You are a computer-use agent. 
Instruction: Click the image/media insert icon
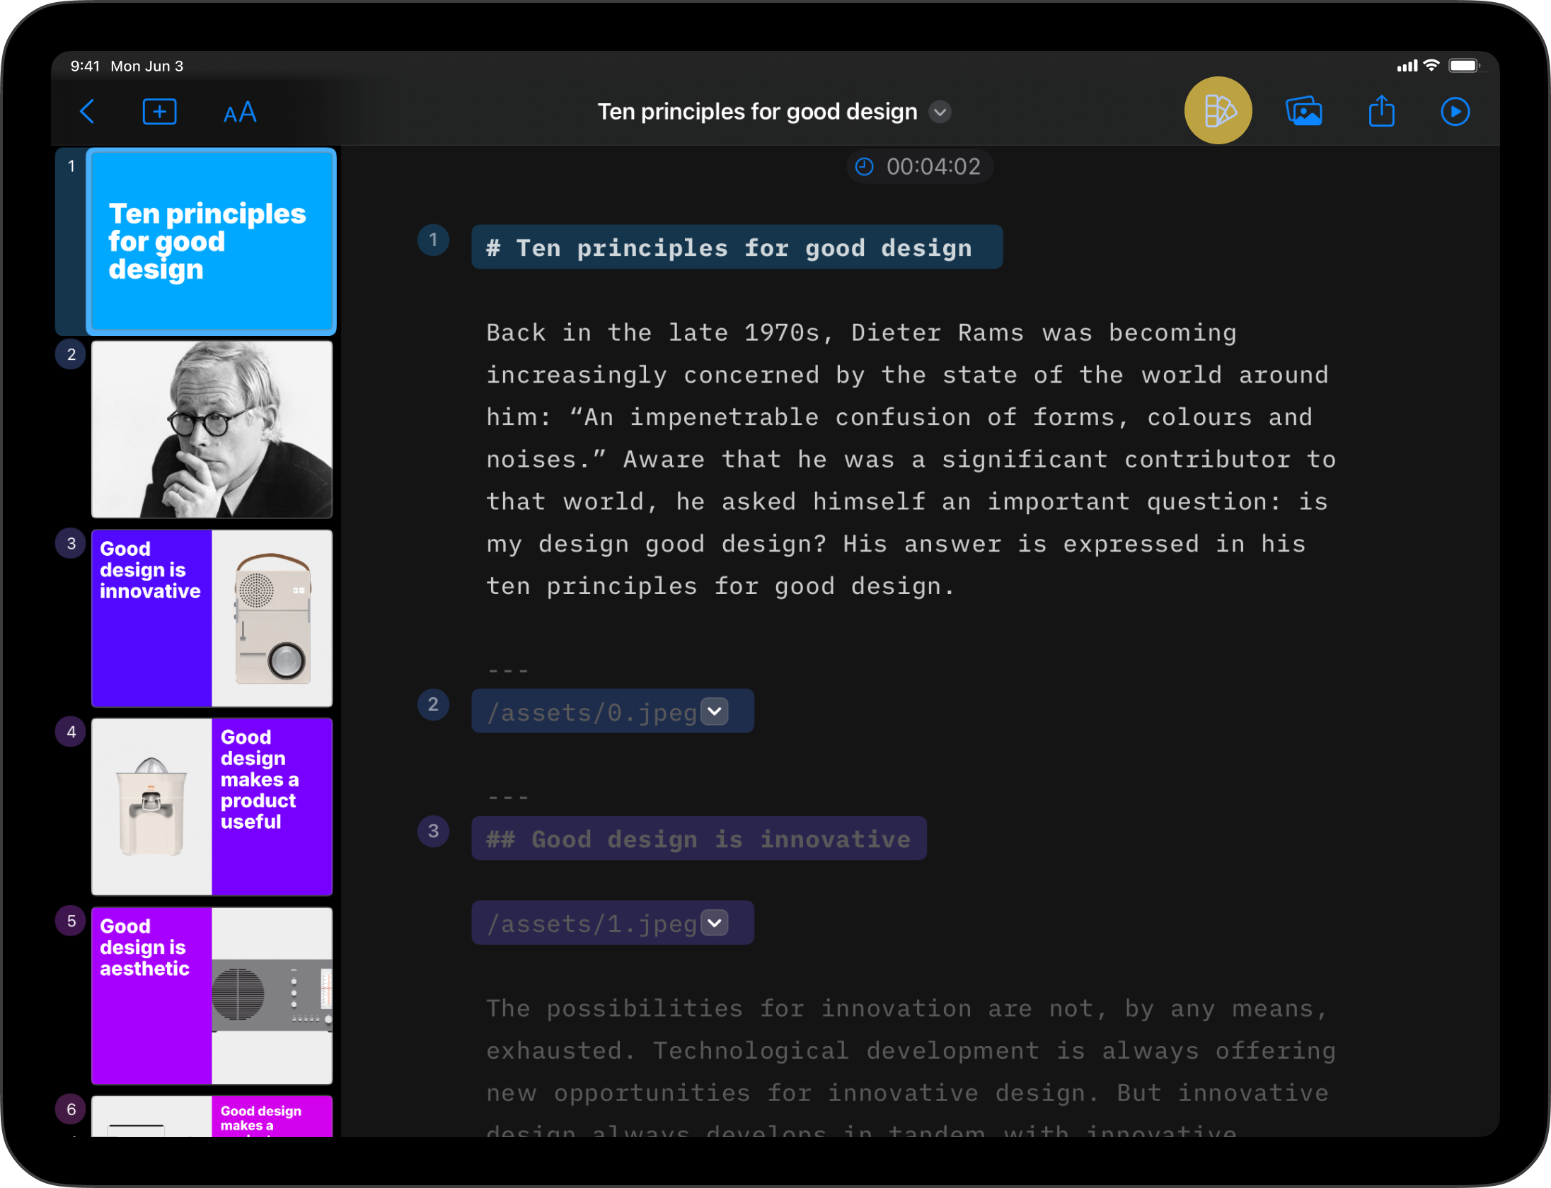click(x=1305, y=111)
